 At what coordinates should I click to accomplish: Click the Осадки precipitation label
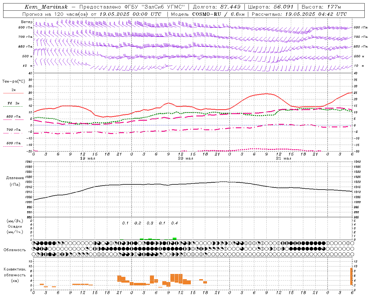15,226
